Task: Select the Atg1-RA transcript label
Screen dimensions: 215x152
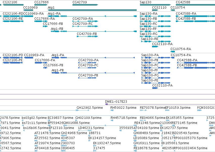Action: [x=54, y=14]
